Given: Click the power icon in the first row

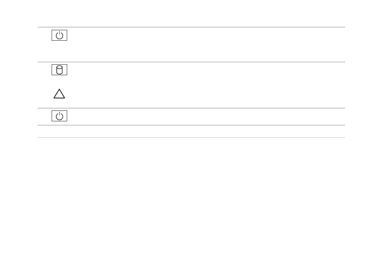Looking at the screenshot, I should pos(59,35).
